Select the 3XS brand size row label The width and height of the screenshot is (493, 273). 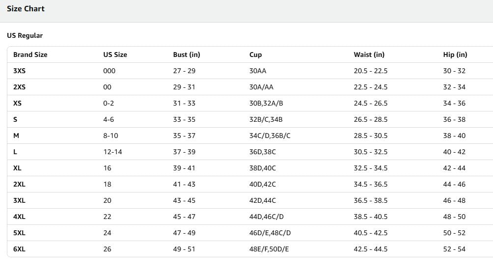(19, 71)
